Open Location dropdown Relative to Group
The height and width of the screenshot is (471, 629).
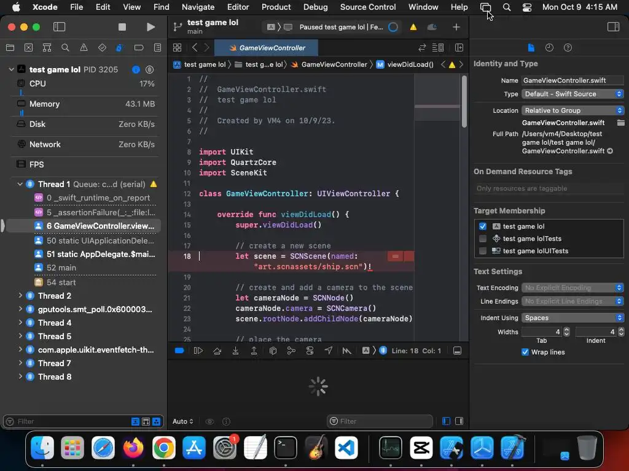[x=573, y=110]
